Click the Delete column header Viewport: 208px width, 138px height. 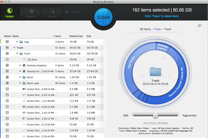pyautogui.click(x=7, y=36)
